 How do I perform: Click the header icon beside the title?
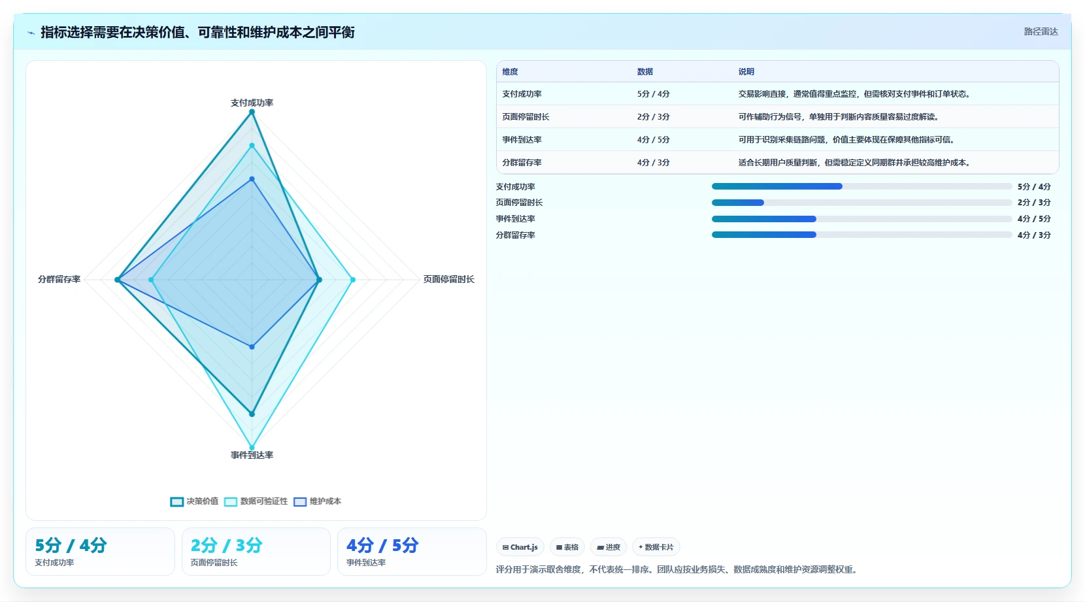31,33
